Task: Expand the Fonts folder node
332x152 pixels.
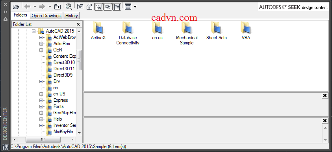Action: (41, 106)
